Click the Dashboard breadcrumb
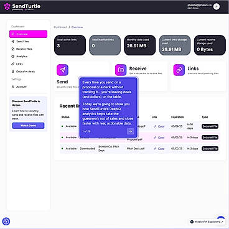The width and height of the screenshot is (229, 229). tap(60, 27)
